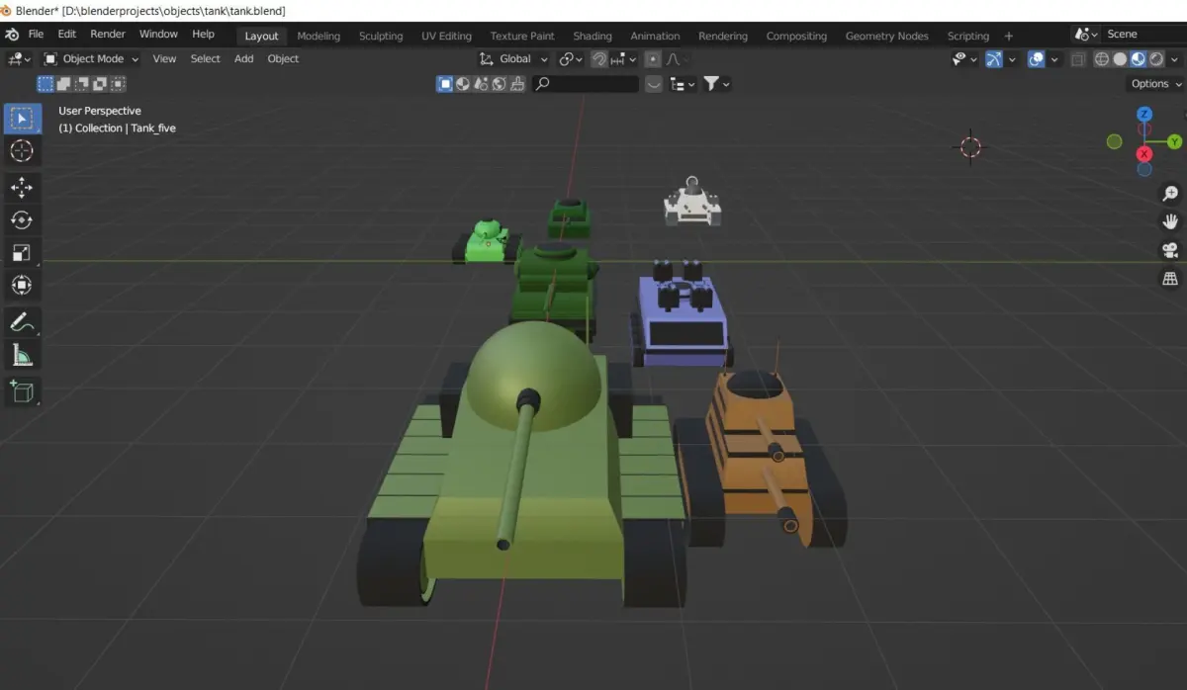This screenshot has width=1187, height=690.
Task: Click the Pan hand viewport icon
Action: click(x=1170, y=221)
